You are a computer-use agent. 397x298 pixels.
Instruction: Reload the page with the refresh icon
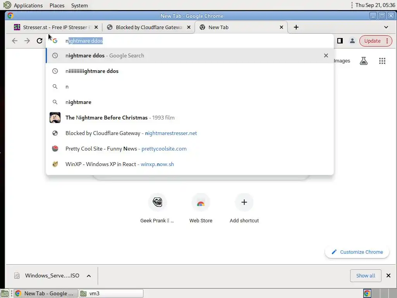40,41
